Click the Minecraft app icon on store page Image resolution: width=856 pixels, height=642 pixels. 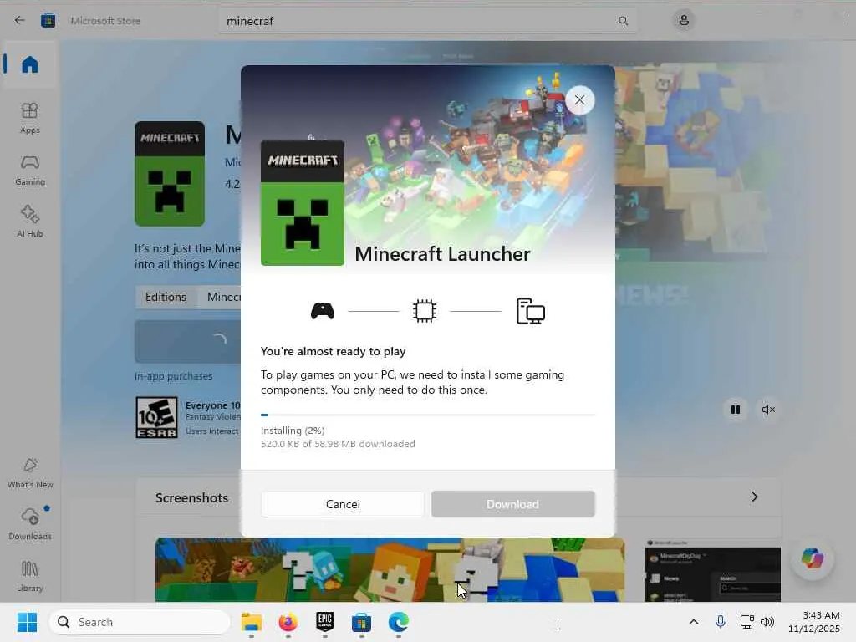click(170, 174)
